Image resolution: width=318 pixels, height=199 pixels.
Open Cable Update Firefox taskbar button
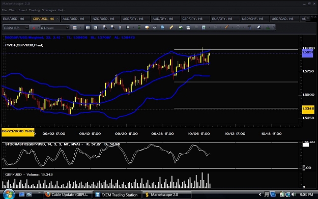click(68, 195)
